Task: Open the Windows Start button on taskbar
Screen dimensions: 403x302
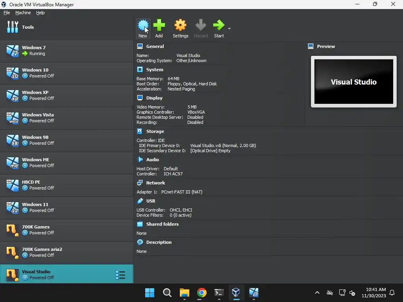Action: tap(150, 293)
